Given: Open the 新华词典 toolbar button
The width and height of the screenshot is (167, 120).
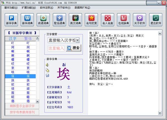Looking at the screenshot, I should coord(27,20).
